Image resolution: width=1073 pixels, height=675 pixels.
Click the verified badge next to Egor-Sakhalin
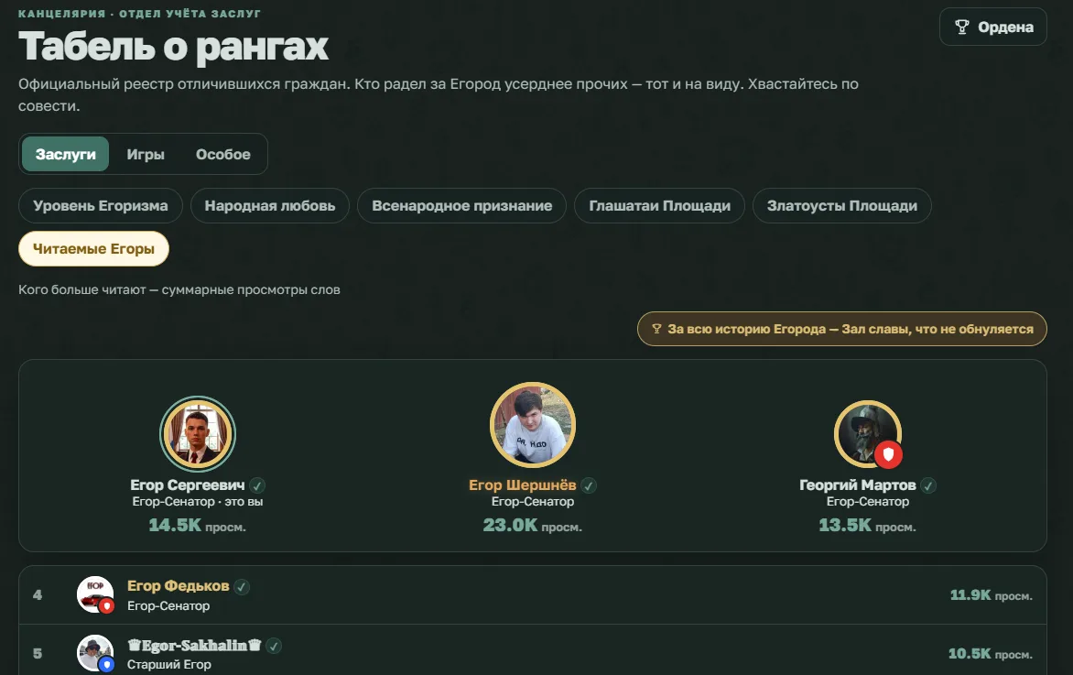[274, 646]
